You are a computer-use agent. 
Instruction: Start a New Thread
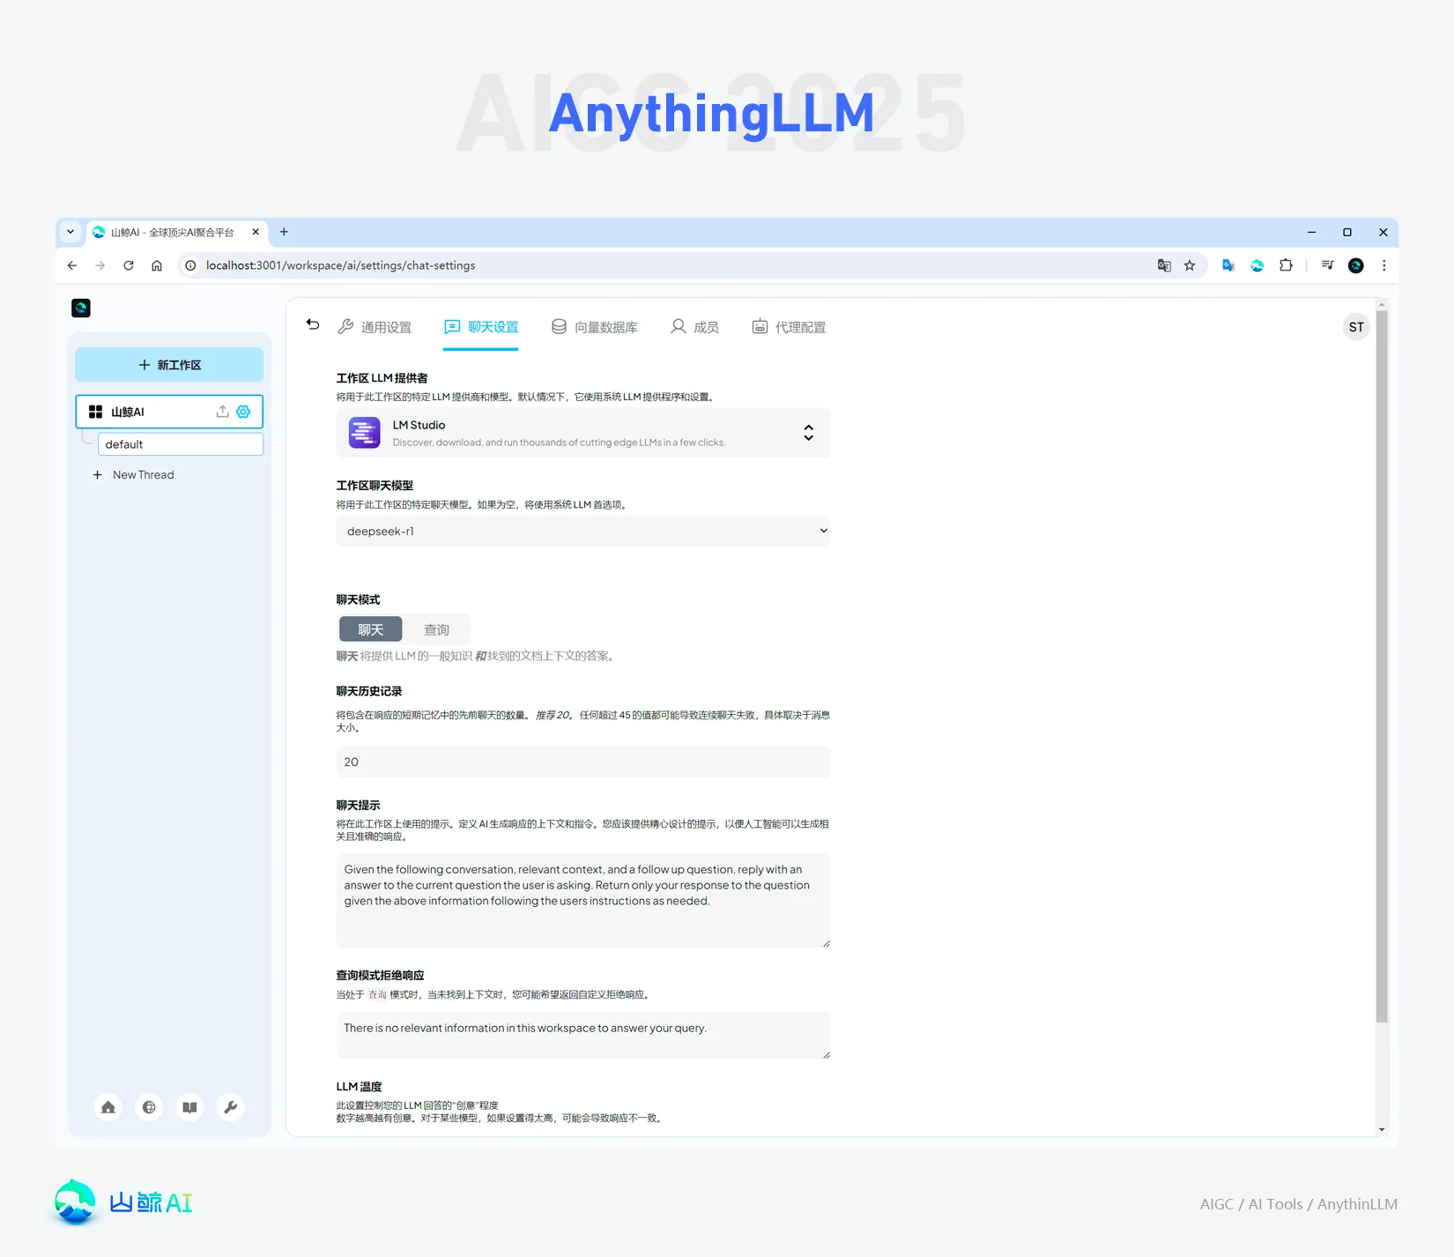134,475
